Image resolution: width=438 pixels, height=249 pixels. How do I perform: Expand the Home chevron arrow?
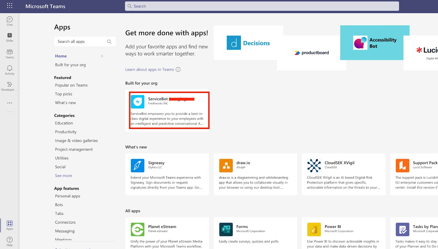[102, 56]
